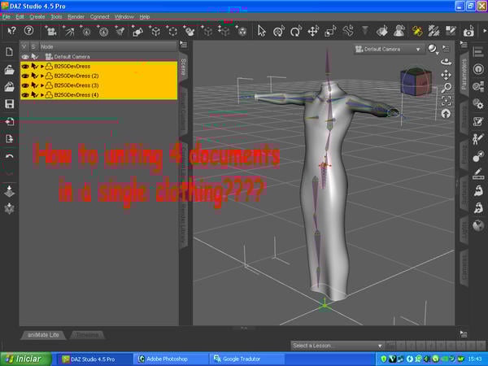Open the Default Camera view dropdown
488x366 pixels.
(x=389, y=49)
